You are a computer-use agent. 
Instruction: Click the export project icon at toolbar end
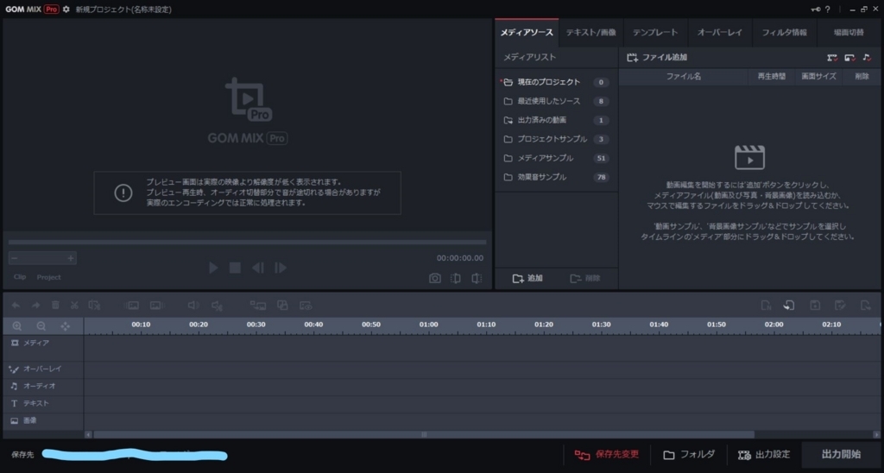[865, 305]
